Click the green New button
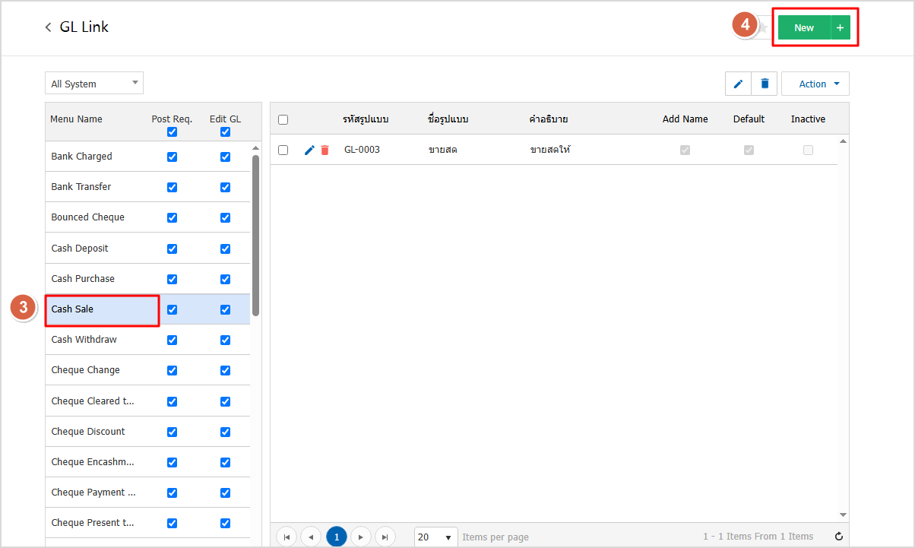915x548 pixels. coord(803,28)
